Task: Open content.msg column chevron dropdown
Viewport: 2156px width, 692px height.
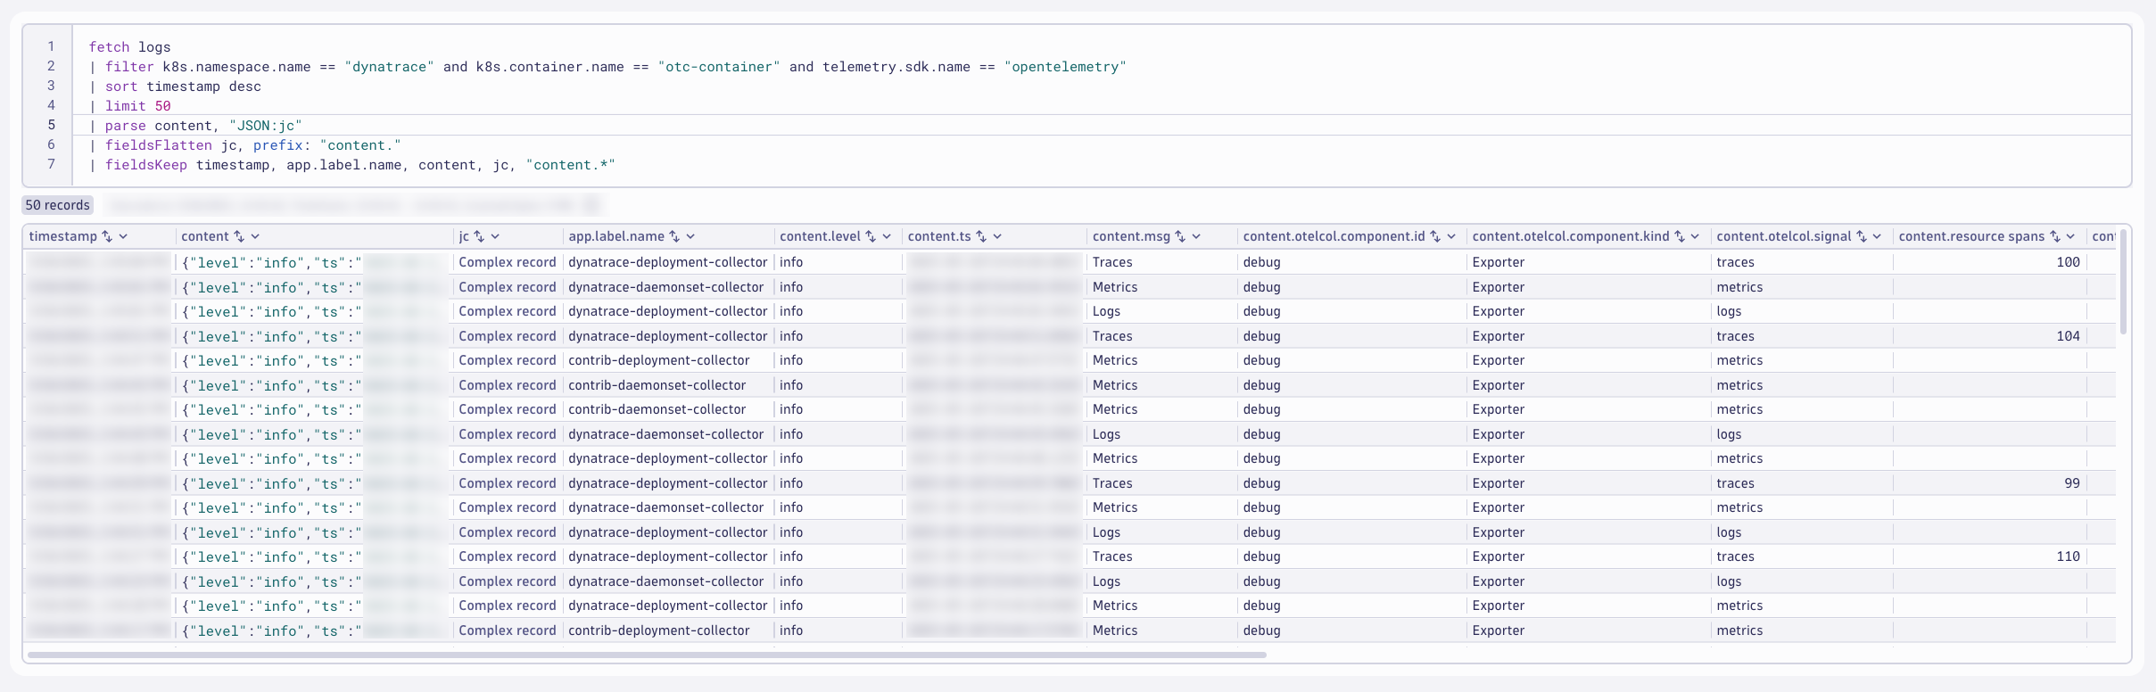Action: coord(1196,236)
